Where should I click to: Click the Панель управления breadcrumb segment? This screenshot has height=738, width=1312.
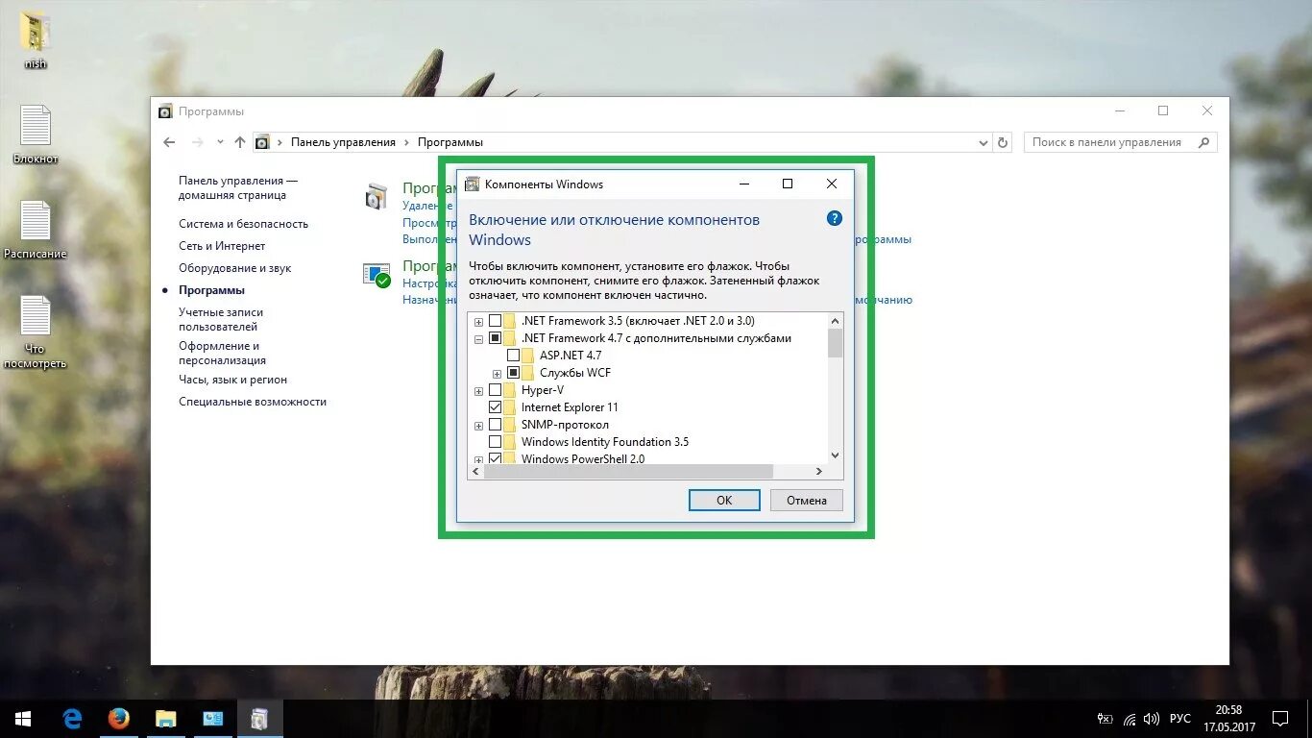[343, 142]
